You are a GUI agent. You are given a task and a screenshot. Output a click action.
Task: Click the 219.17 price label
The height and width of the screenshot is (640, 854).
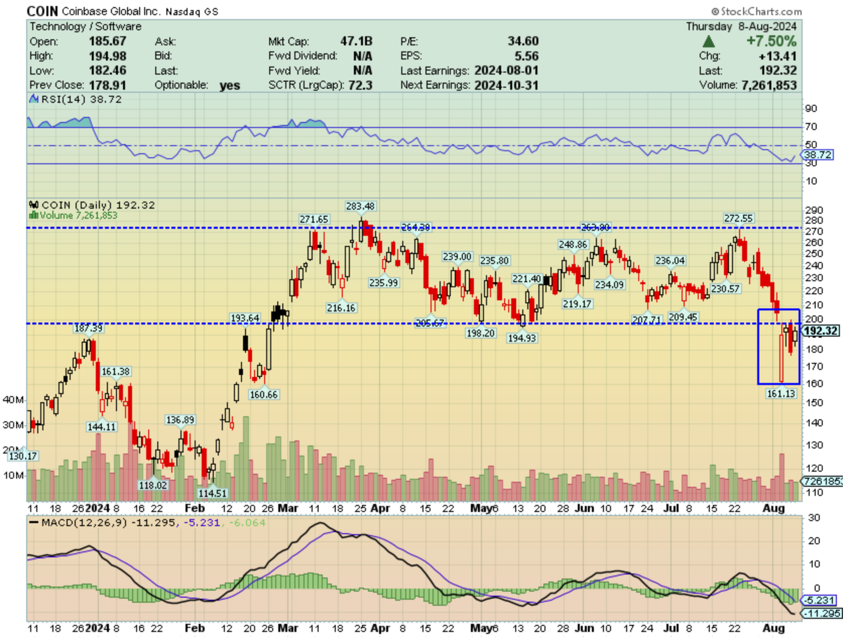577,304
